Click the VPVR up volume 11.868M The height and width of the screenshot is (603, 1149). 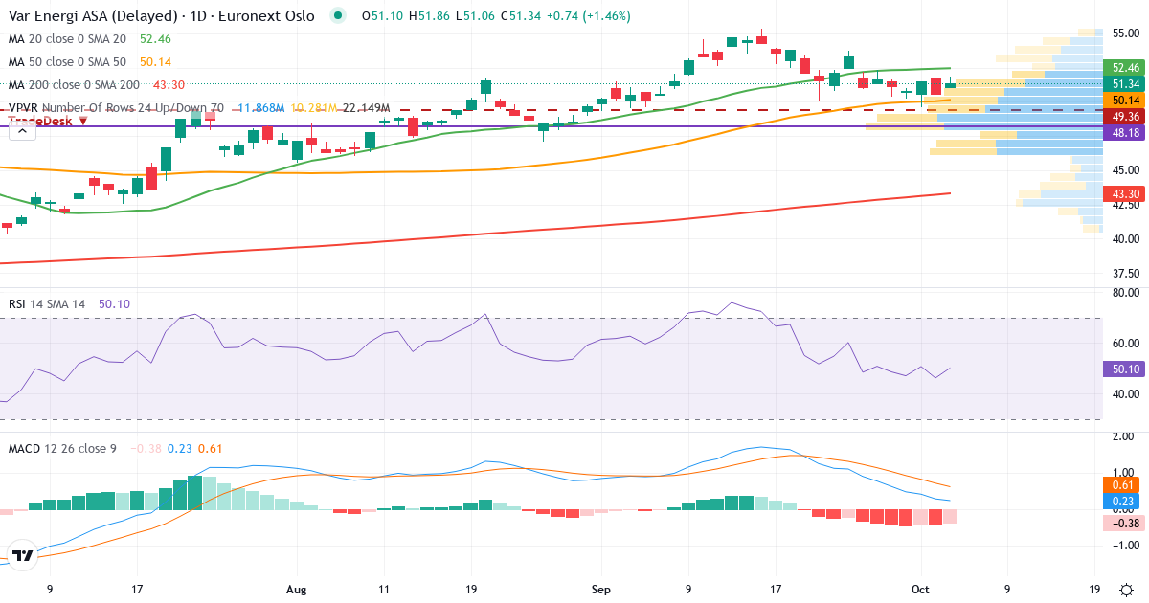260,108
